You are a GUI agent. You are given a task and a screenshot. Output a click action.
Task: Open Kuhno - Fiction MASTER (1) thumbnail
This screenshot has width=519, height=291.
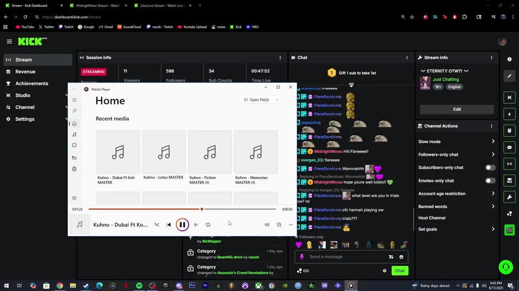tap(210, 152)
